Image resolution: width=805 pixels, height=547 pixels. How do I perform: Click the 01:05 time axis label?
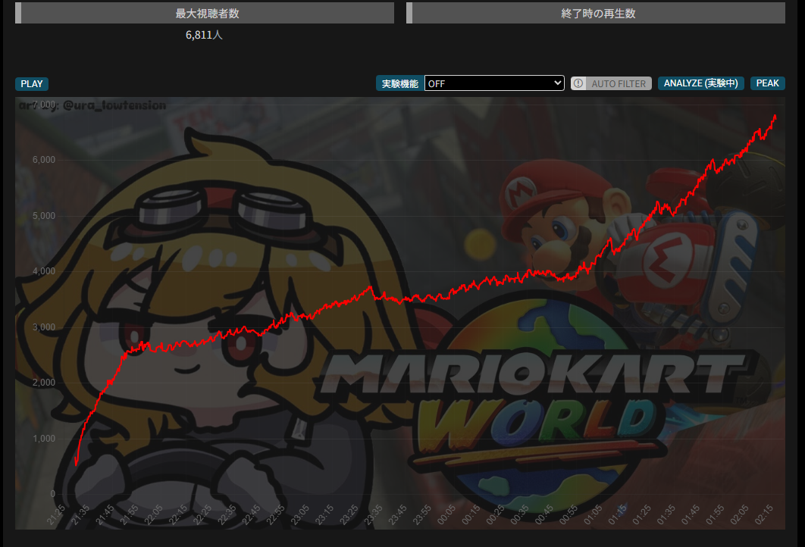coord(593,514)
